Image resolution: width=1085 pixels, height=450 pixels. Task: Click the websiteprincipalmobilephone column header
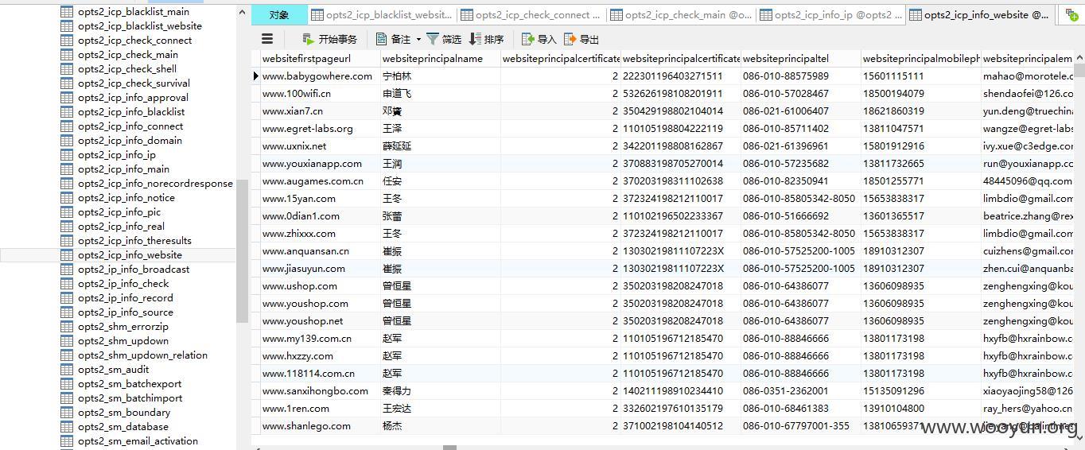click(921, 58)
